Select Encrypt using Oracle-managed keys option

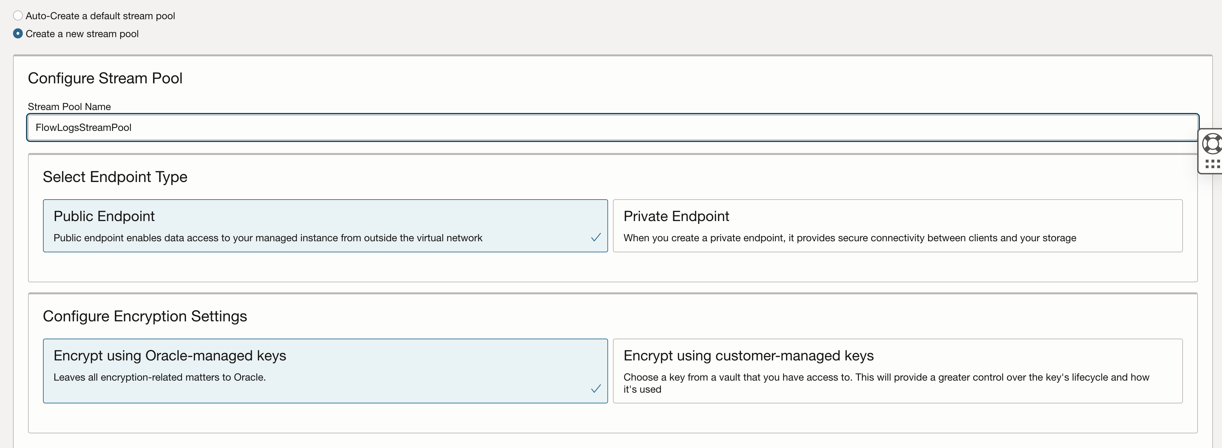325,371
